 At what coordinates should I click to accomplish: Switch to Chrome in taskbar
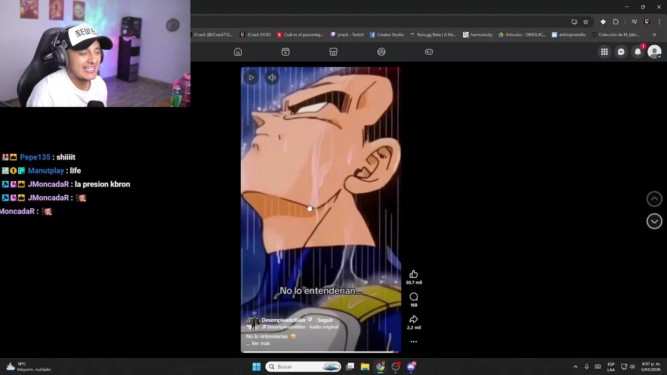point(380,367)
